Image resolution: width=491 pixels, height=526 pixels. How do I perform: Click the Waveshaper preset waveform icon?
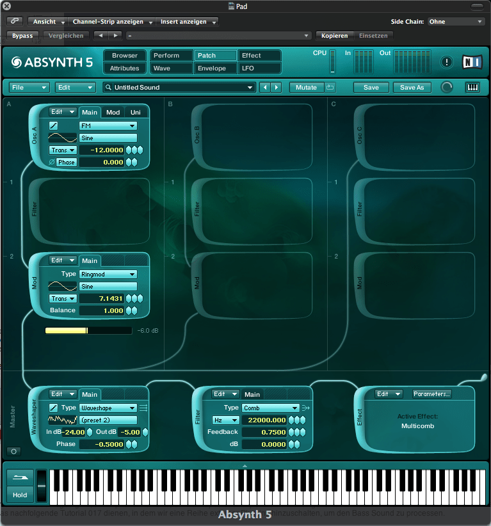62,420
